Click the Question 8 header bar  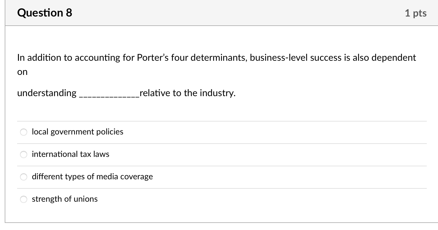click(x=219, y=13)
